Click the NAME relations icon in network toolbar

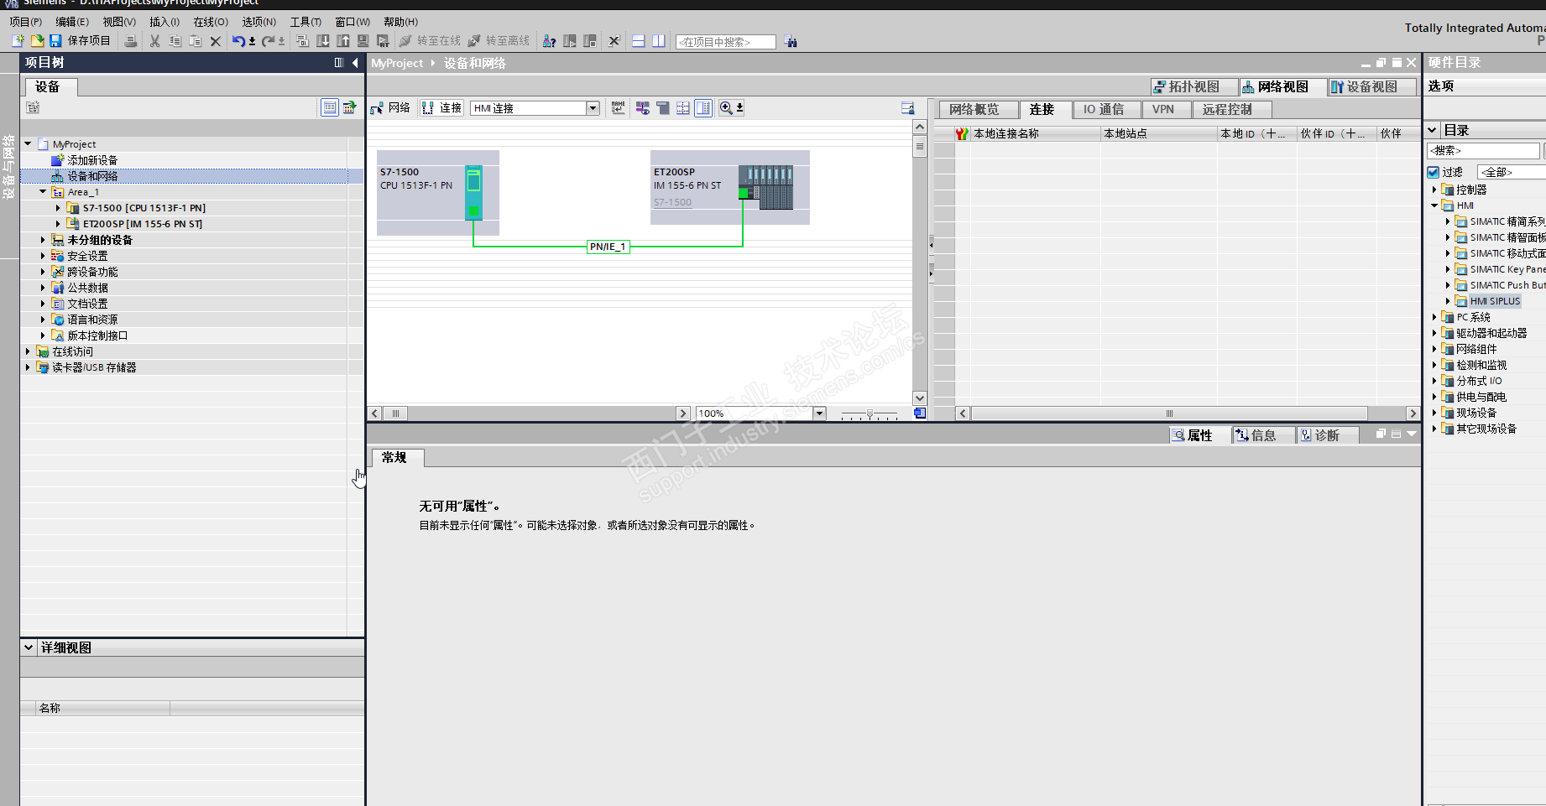618,107
